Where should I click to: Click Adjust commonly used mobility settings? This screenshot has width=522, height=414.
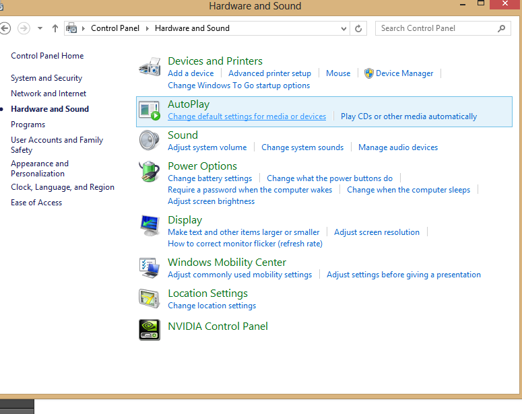coord(240,275)
